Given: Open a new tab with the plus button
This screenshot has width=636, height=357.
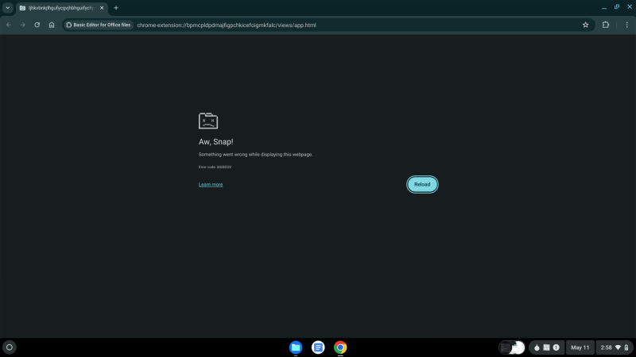Looking at the screenshot, I should pyautogui.click(x=116, y=8).
